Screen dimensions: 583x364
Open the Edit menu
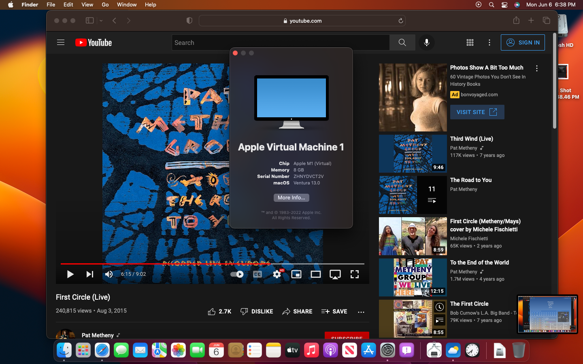[x=68, y=4]
